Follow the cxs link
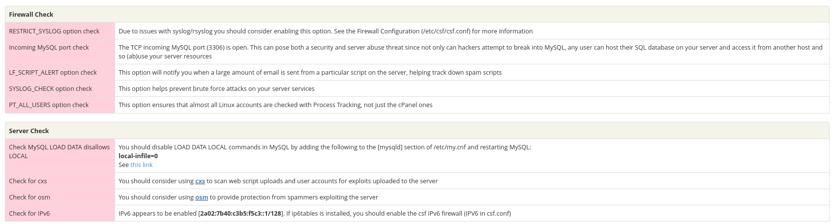This screenshot has height=224, width=833. pyautogui.click(x=200, y=181)
